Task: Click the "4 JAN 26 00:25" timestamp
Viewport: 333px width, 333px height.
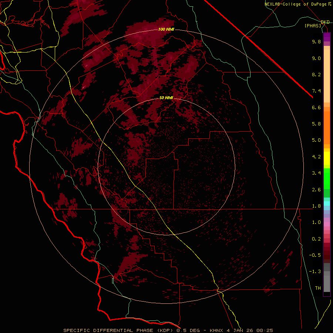Action: pyautogui.click(x=250, y=330)
